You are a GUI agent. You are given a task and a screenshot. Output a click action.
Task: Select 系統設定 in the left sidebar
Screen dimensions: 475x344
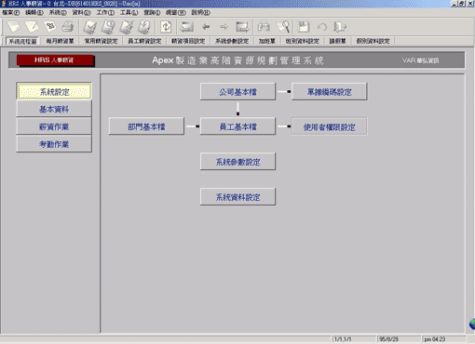[x=54, y=92]
